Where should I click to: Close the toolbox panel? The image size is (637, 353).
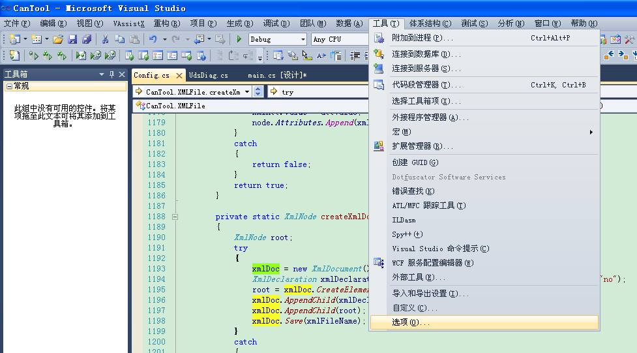pyautogui.click(x=122, y=74)
